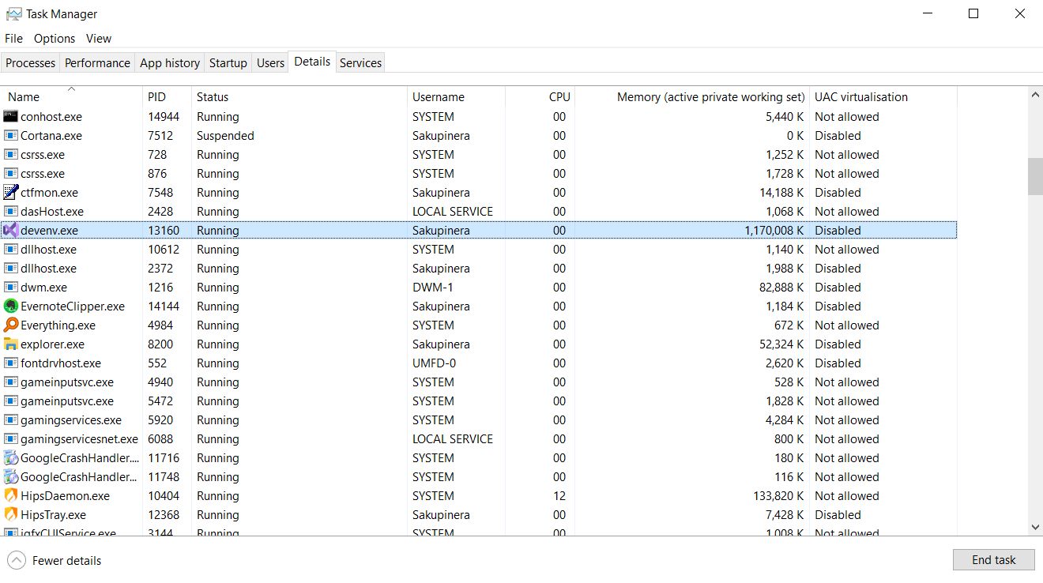Click the conhost.exe console icon

pyautogui.click(x=10, y=117)
